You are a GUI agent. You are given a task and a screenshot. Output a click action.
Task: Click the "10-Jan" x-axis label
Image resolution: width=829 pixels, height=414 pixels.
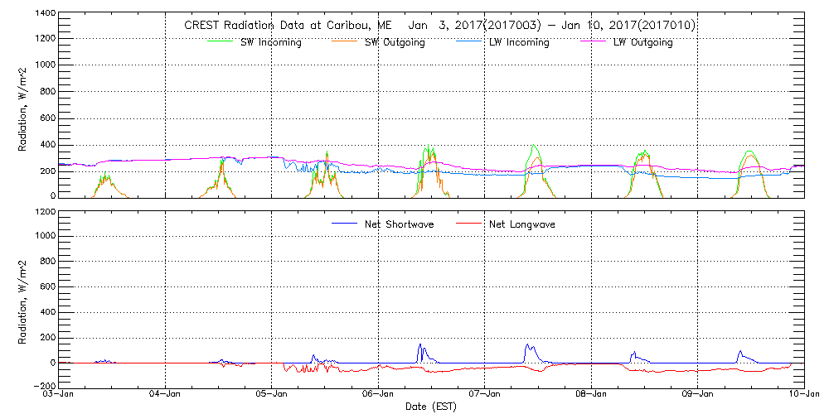click(x=804, y=394)
